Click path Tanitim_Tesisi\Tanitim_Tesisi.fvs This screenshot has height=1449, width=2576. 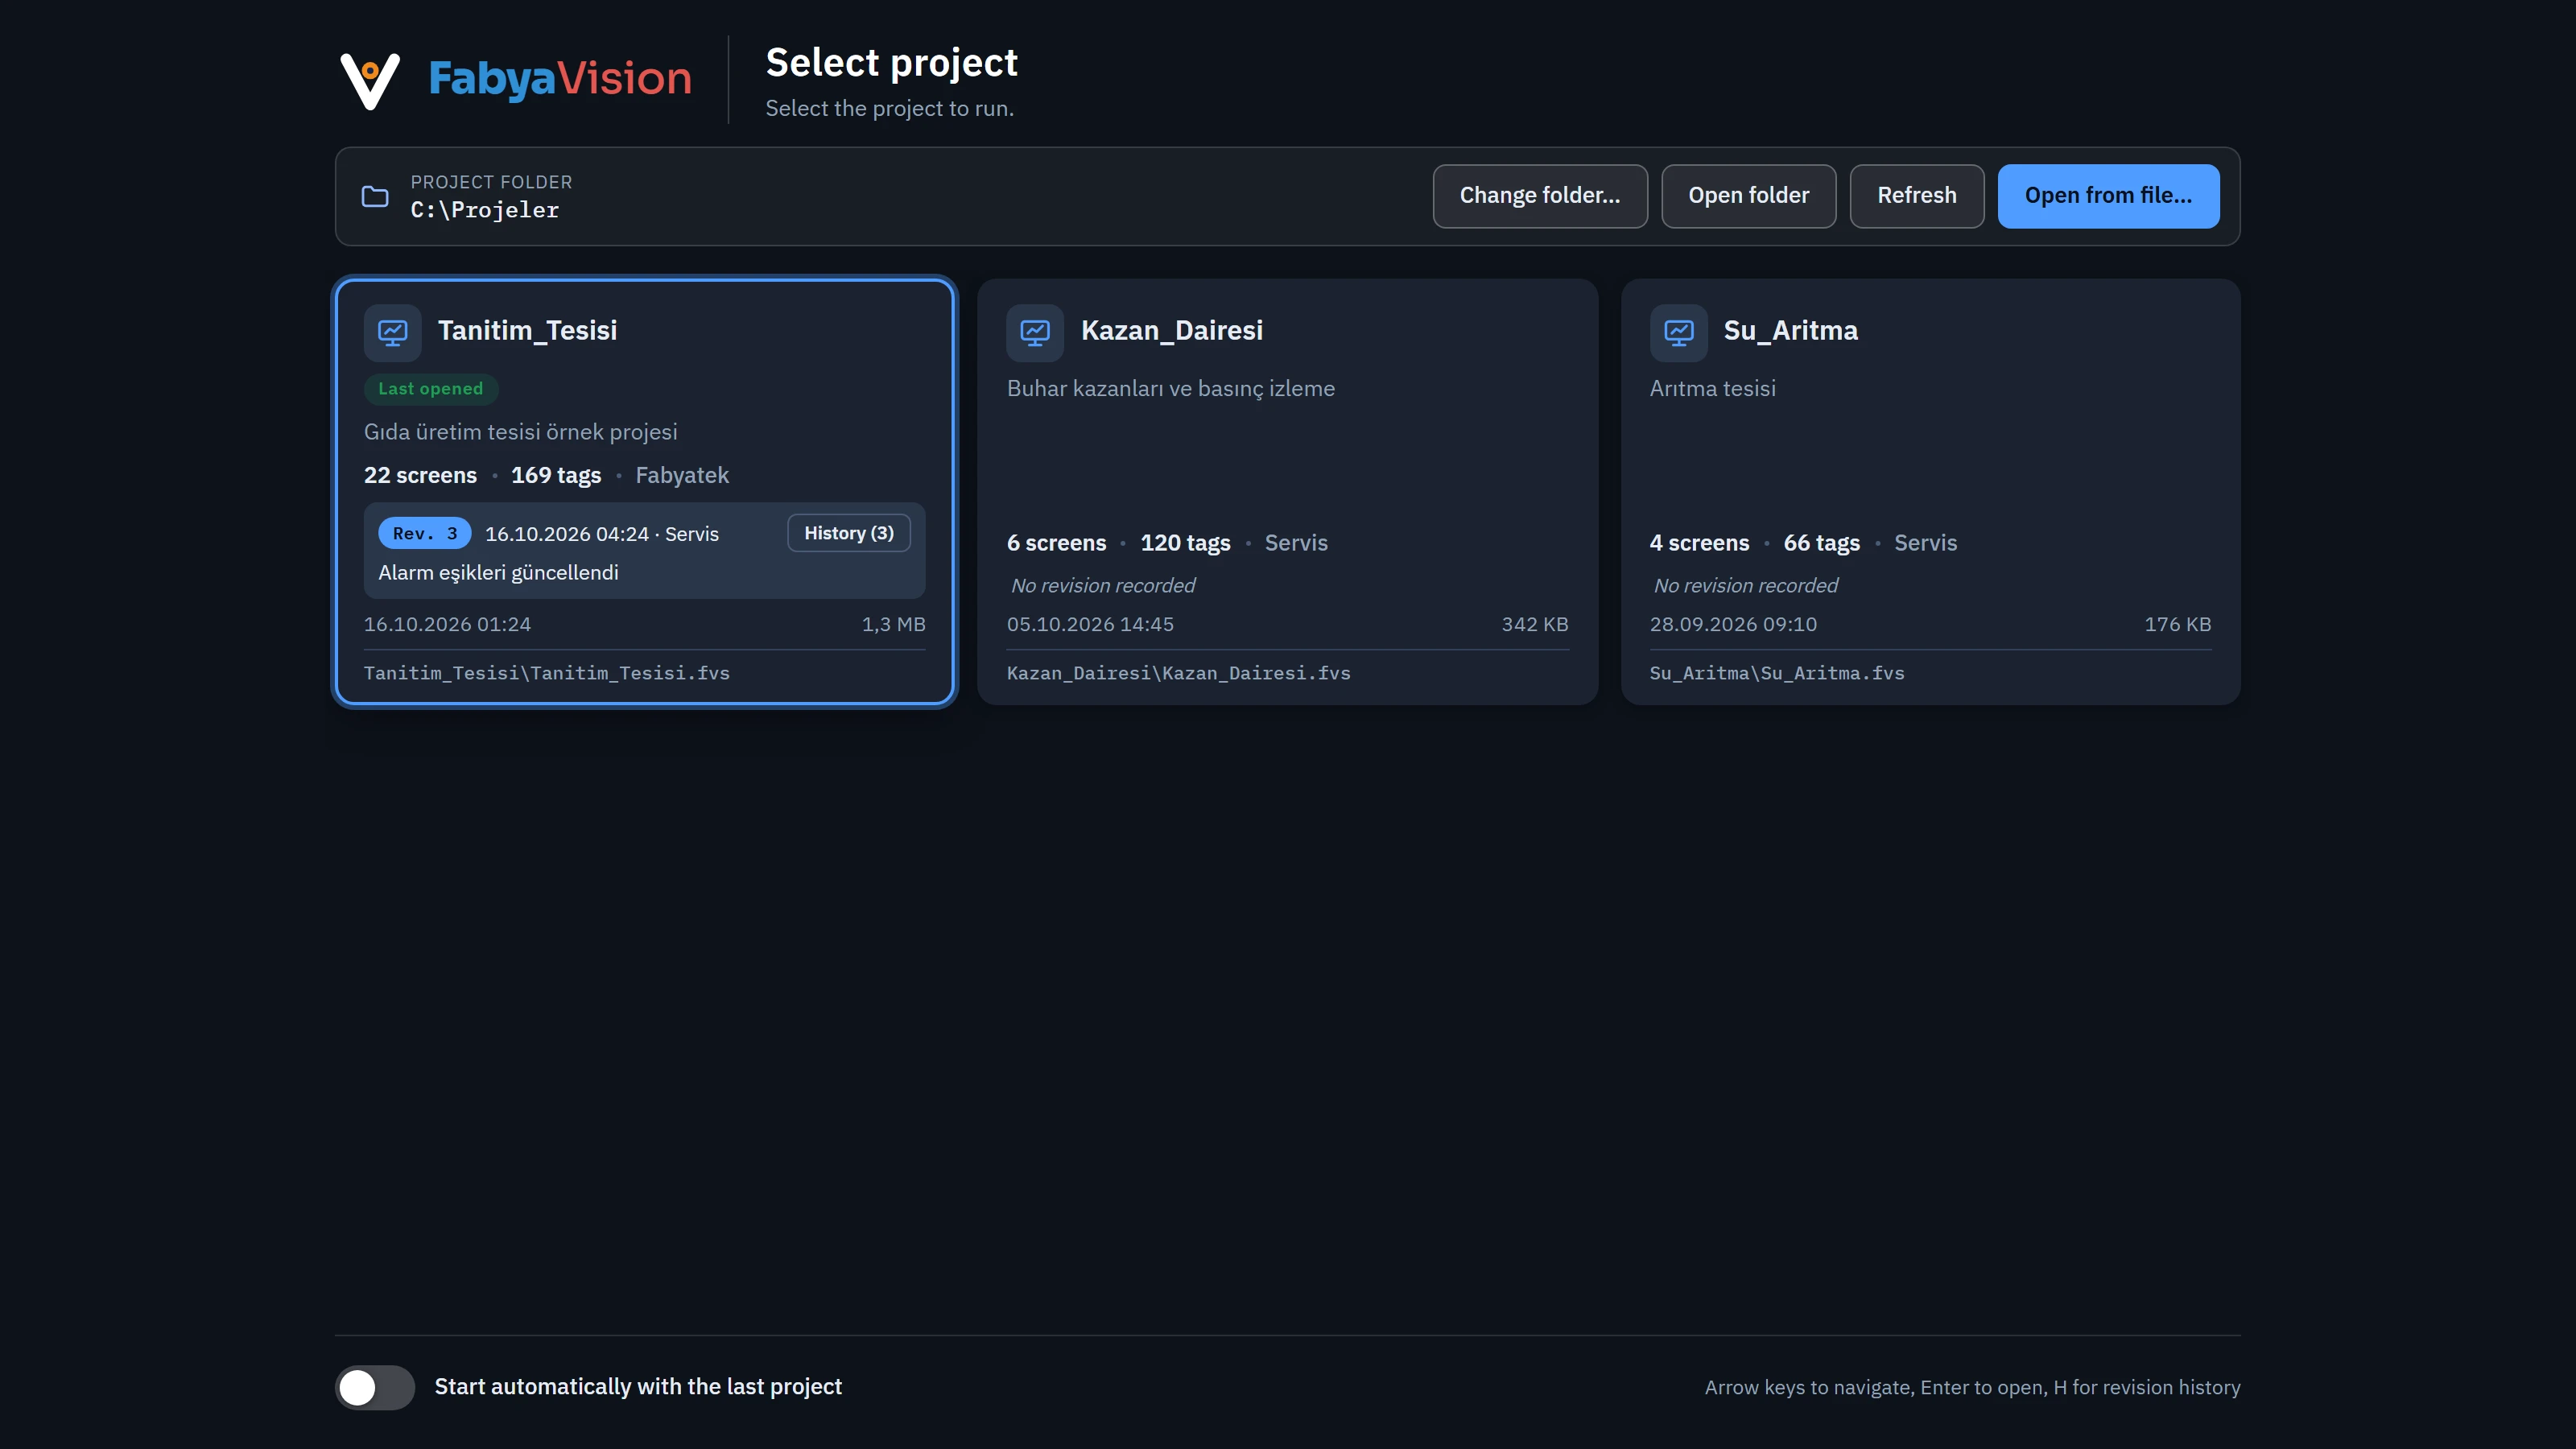(547, 673)
